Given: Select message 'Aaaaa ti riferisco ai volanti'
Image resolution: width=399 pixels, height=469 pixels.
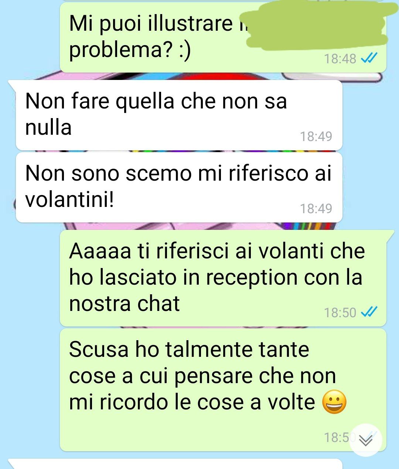Looking at the screenshot, I should pos(223,278).
